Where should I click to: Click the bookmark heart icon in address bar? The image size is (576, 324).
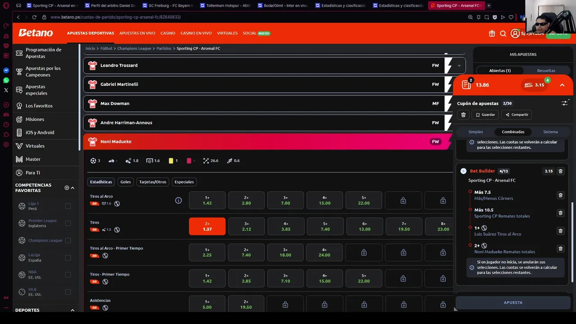pyautogui.click(x=511, y=17)
